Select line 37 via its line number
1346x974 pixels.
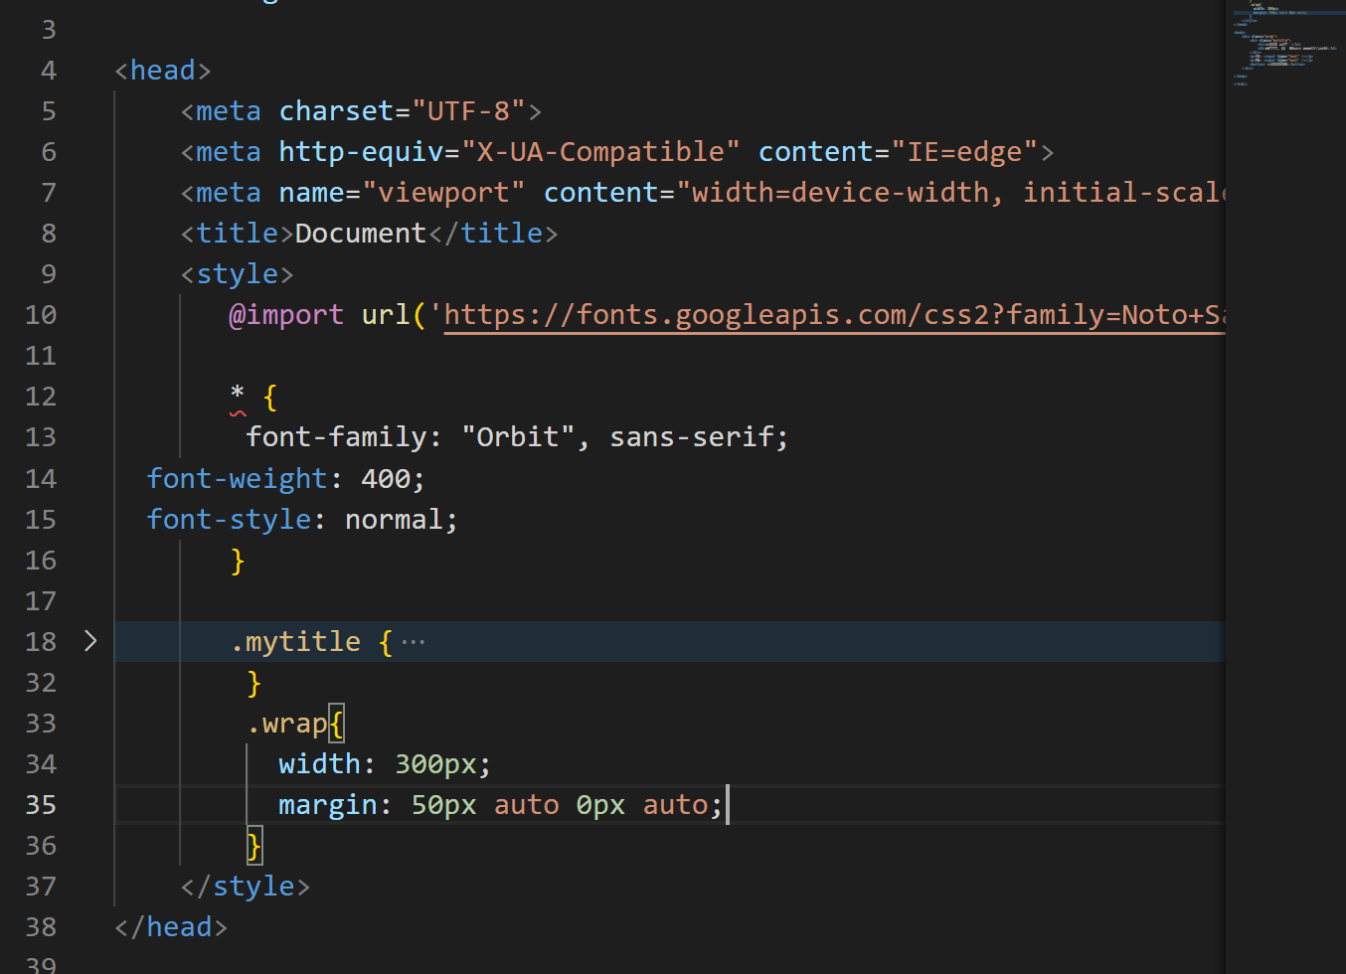click(41, 887)
